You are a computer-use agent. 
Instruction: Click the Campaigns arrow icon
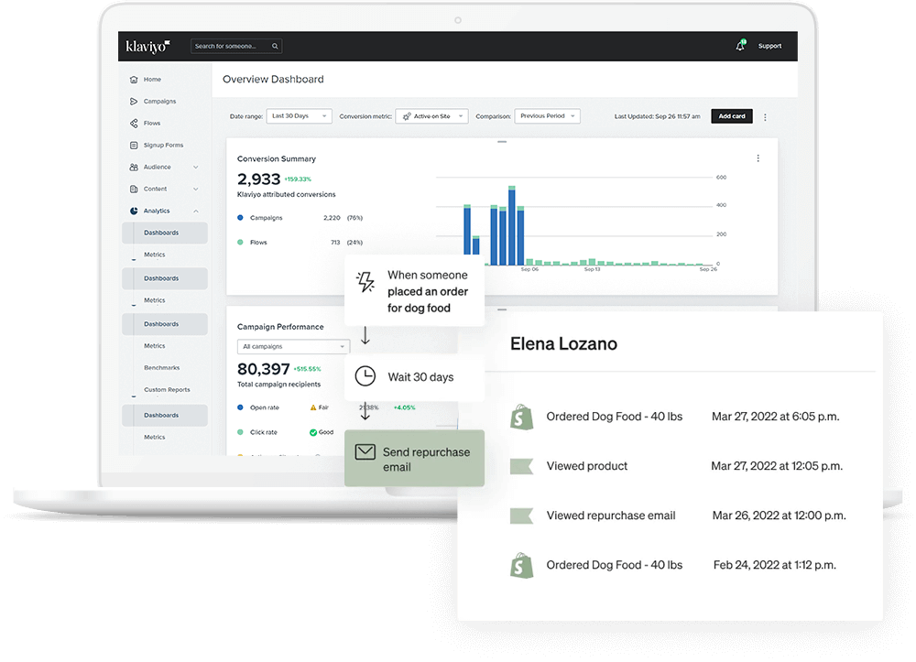[x=134, y=102]
